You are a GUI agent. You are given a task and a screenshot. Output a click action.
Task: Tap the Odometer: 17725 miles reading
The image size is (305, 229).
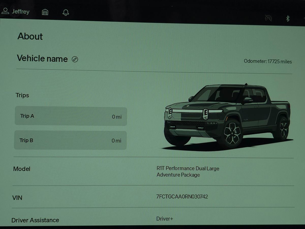pyautogui.click(x=268, y=61)
